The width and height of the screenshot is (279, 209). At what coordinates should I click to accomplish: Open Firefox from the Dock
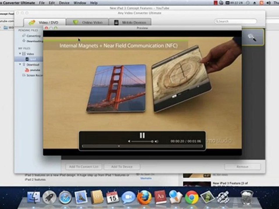click(x=144, y=197)
